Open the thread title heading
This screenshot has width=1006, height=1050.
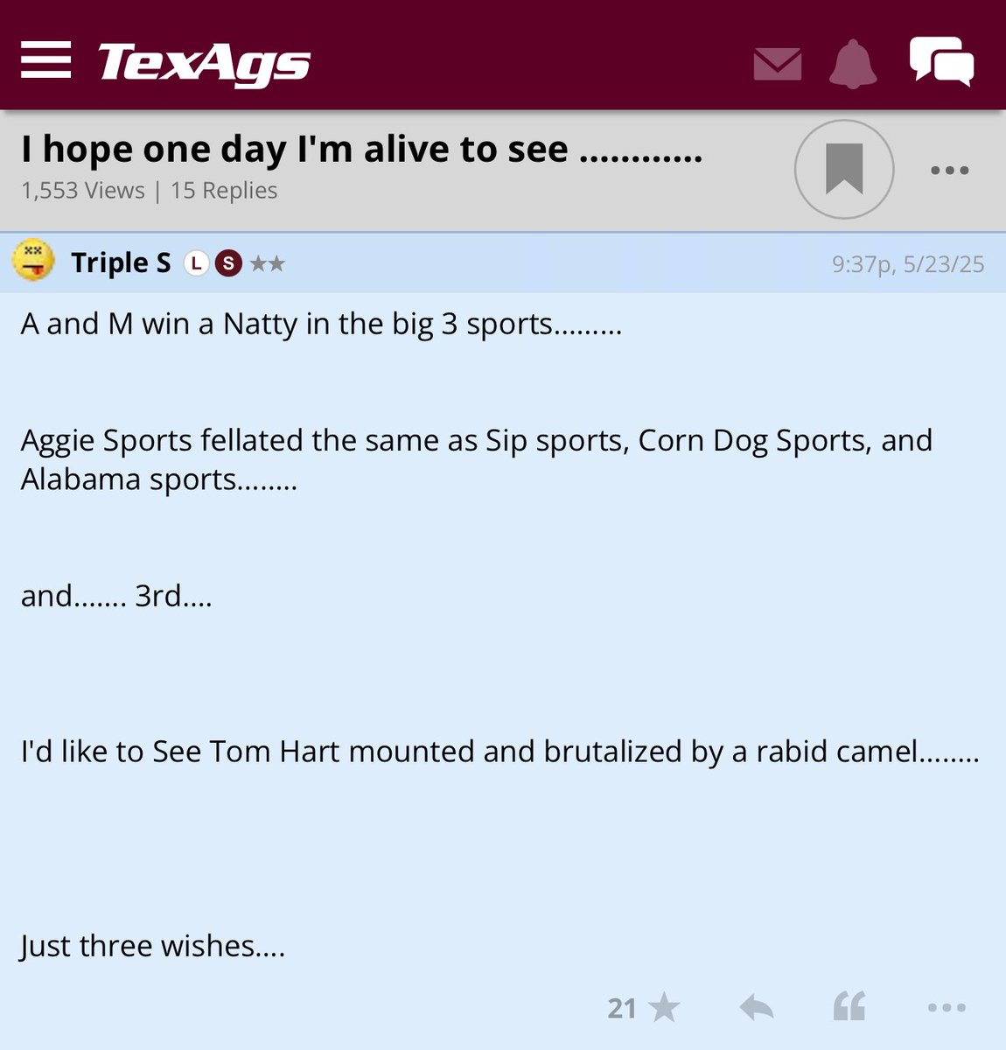361,150
